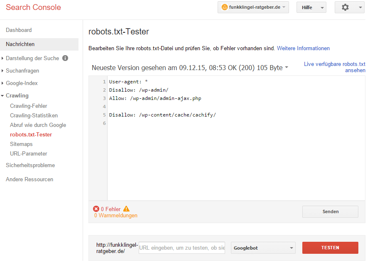This screenshot has height=265, width=370.
Task: Click line 1 User-agent: * in editor
Action: click(x=128, y=82)
